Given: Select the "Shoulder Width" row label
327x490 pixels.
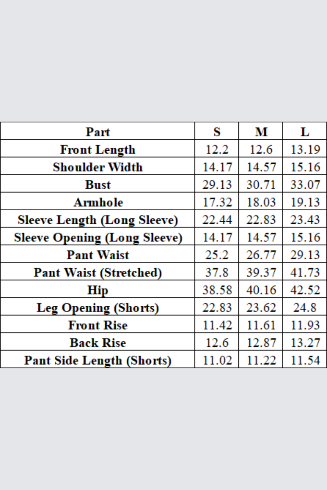Looking at the screenshot, I should point(98,167).
